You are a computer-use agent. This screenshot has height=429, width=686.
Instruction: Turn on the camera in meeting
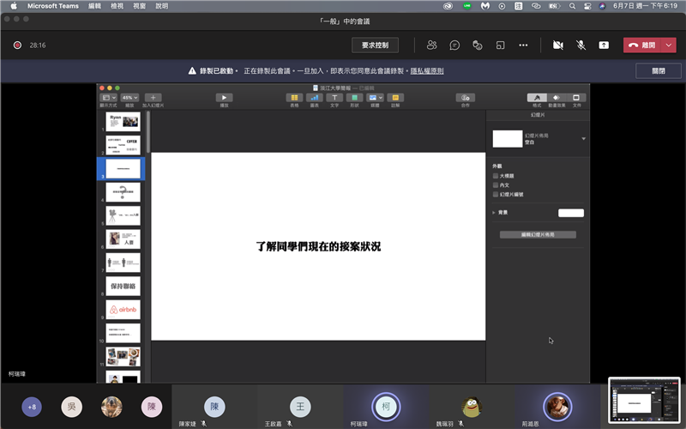558,45
